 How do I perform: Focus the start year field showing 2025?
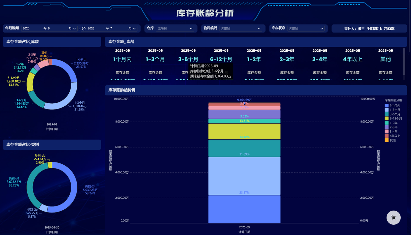tap(31, 29)
